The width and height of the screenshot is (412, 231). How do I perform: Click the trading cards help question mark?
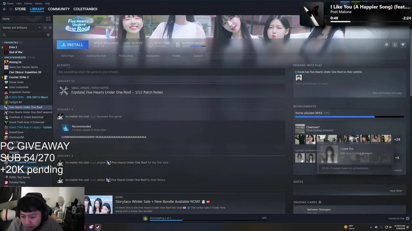coord(320,202)
